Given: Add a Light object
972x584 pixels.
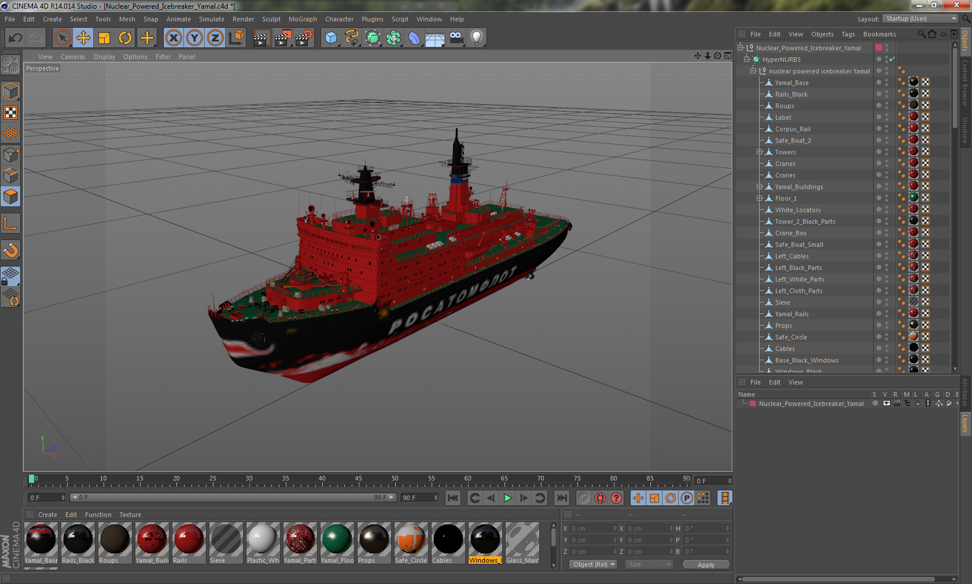Looking at the screenshot, I should pos(477,38).
